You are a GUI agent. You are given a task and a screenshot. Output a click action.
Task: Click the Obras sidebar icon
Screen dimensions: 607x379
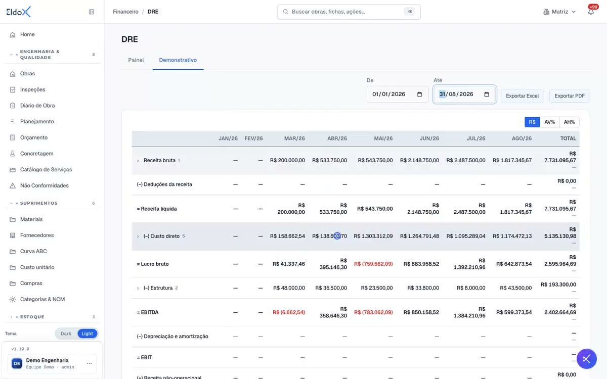pyautogui.click(x=13, y=74)
